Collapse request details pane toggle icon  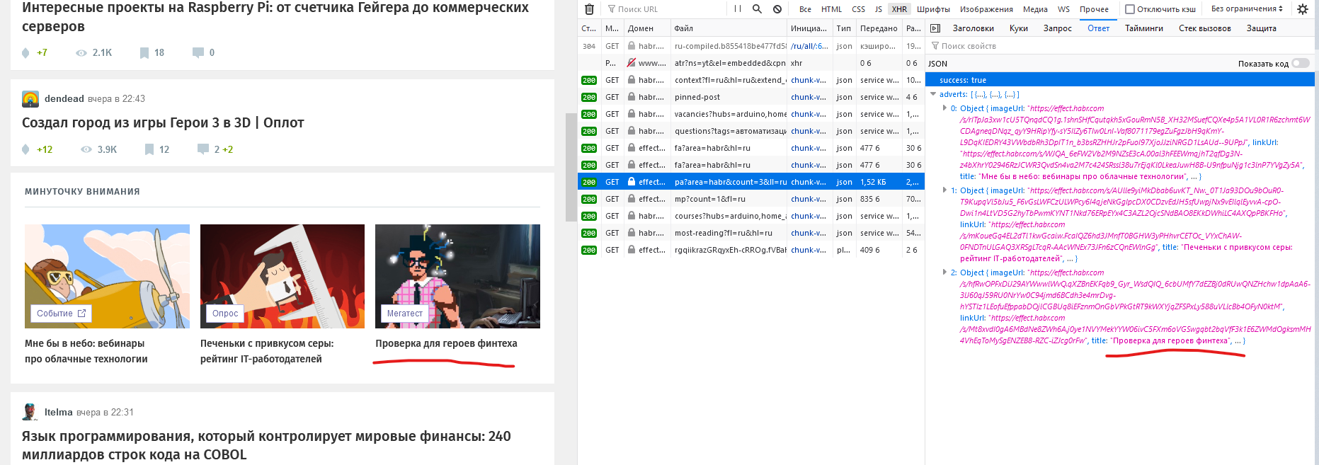coord(935,28)
